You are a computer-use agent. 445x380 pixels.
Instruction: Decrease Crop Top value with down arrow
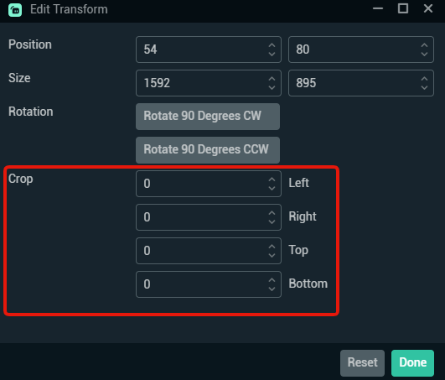272,255
